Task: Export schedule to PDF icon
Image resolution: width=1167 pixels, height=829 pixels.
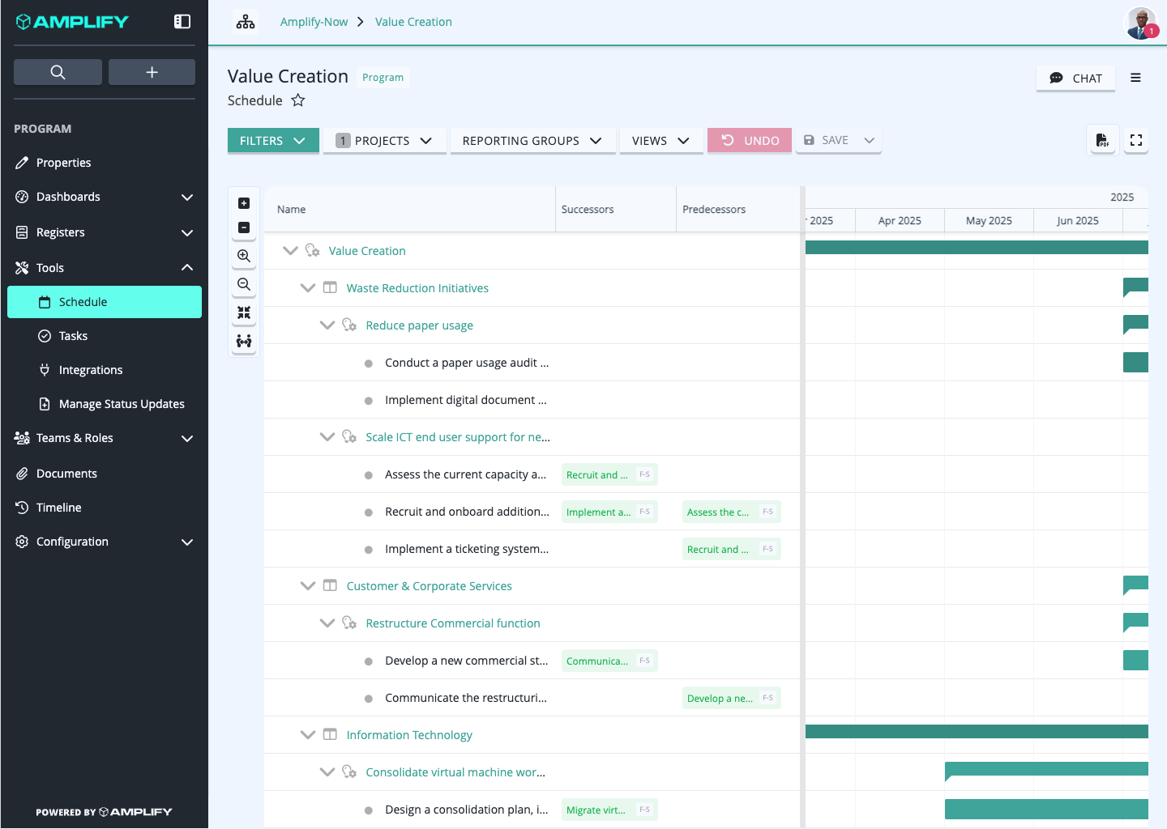Action: click(1103, 140)
